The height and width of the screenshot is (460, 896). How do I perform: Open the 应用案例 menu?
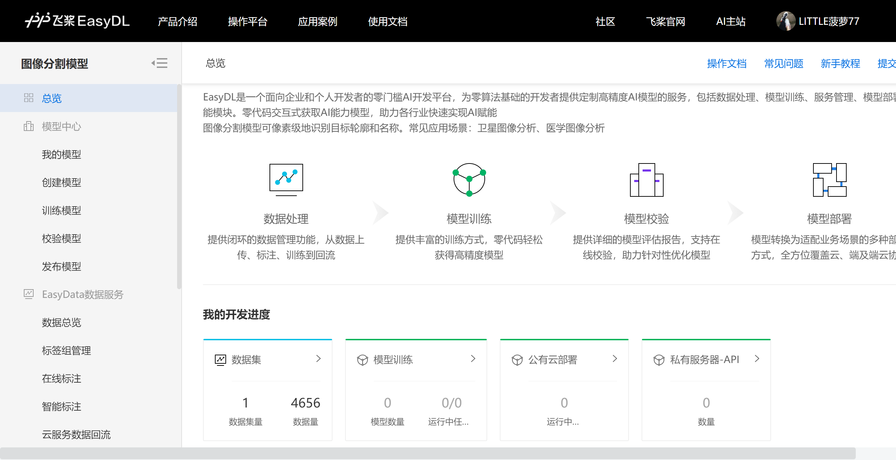pyautogui.click(x=317, y=21)
